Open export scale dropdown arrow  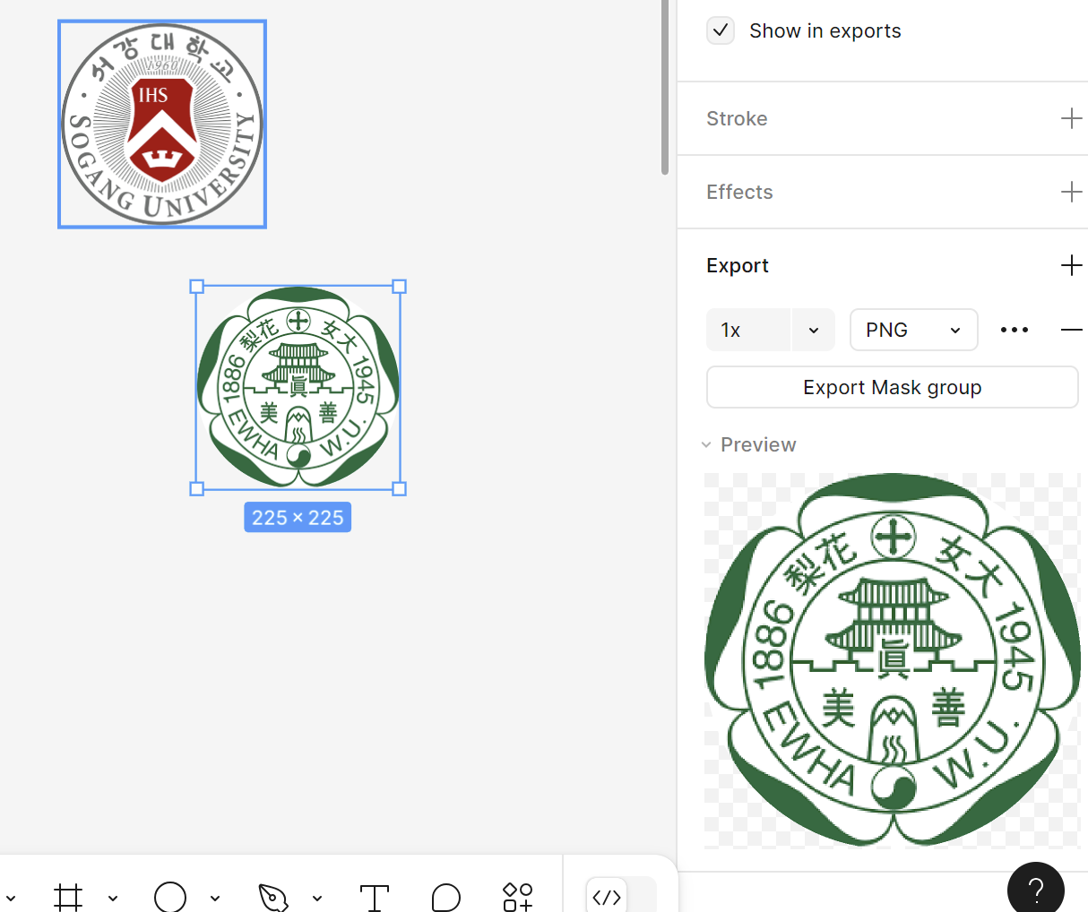[x=814, y=330]
